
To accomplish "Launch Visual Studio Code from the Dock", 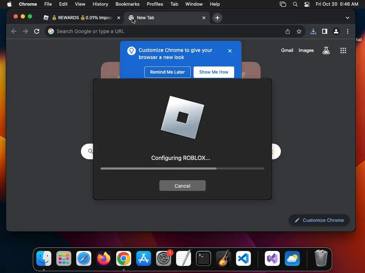I will click(x=243, y=258).
